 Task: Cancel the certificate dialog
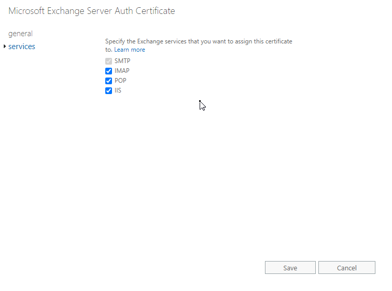[347, 268]
